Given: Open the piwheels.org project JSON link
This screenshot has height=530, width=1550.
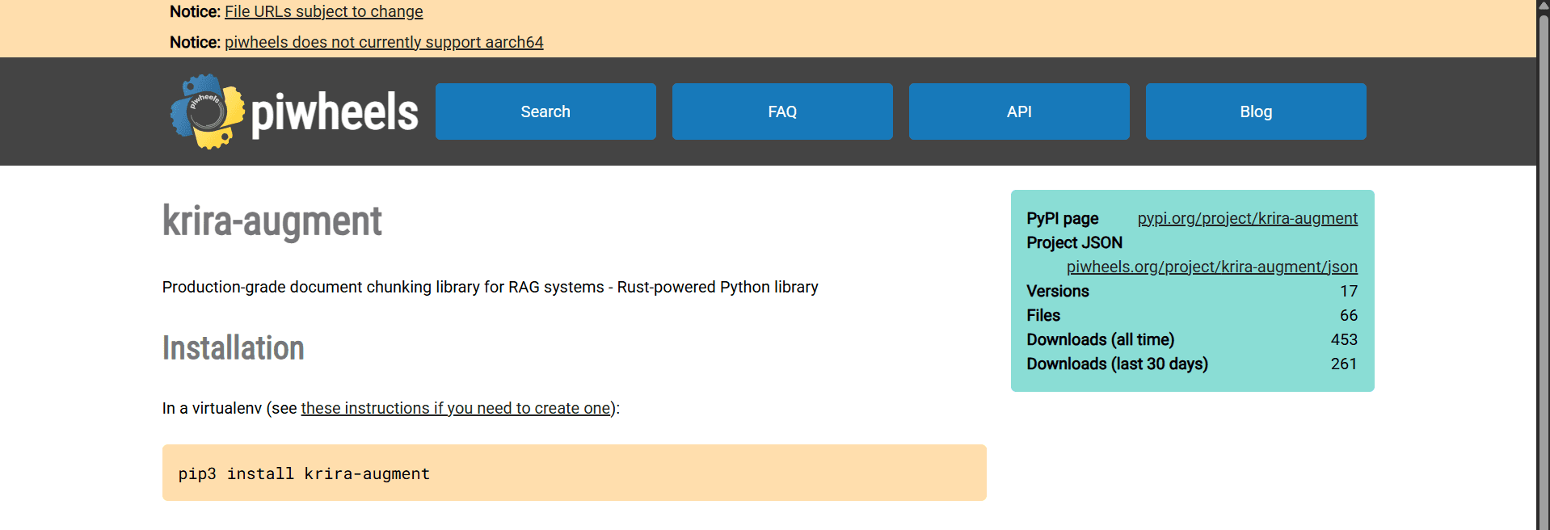Looking at the screenshot, I should click(1211, 267).
